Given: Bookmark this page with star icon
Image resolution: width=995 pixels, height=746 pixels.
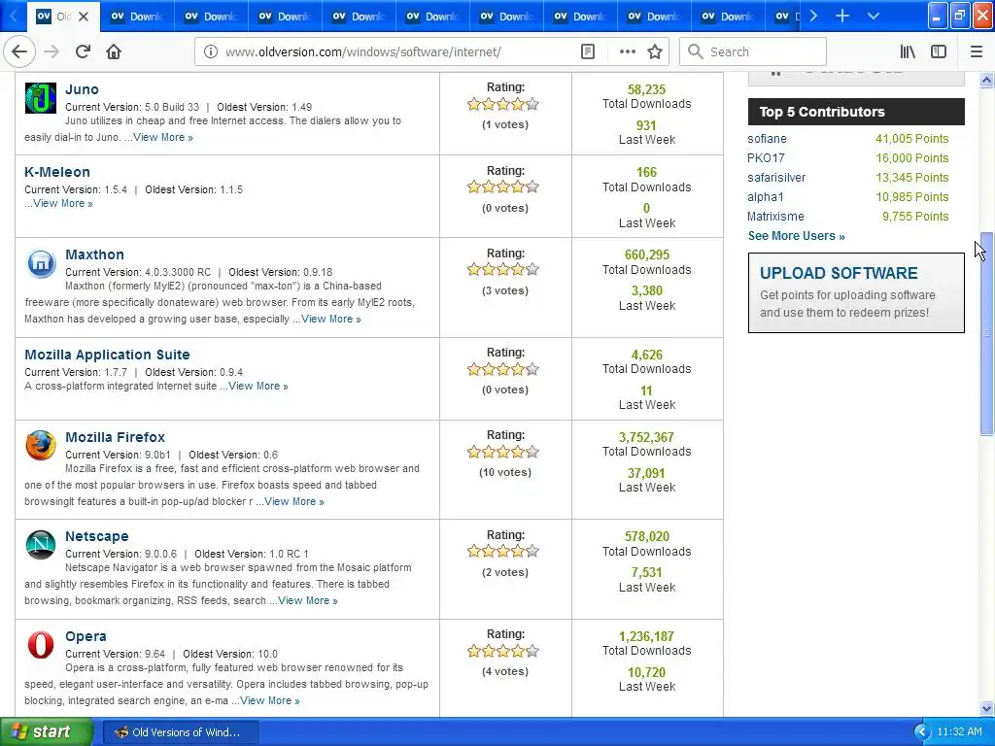Looking at the screenshot, I should pos(655,51).
